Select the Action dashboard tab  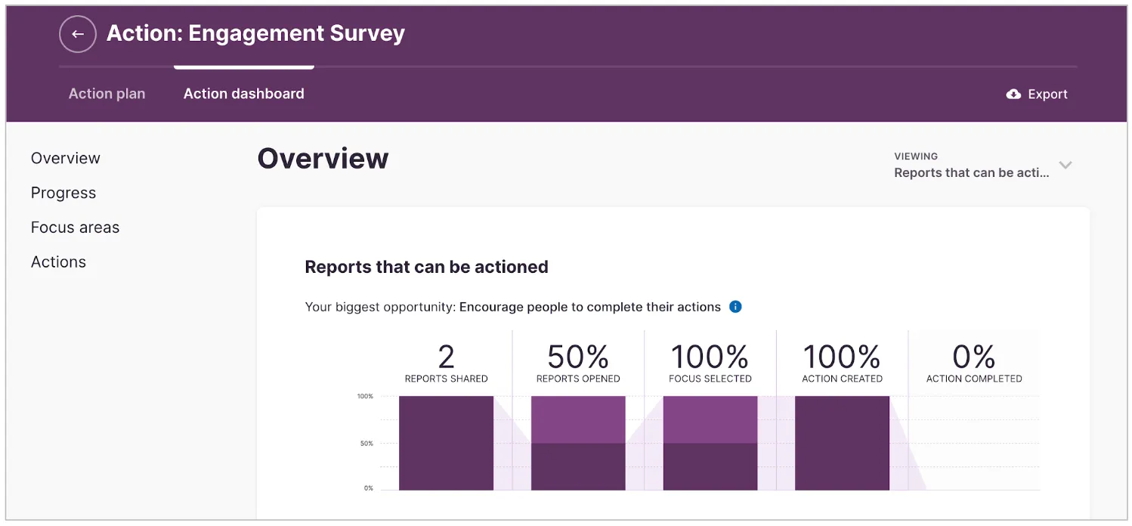tap(243, 94)
